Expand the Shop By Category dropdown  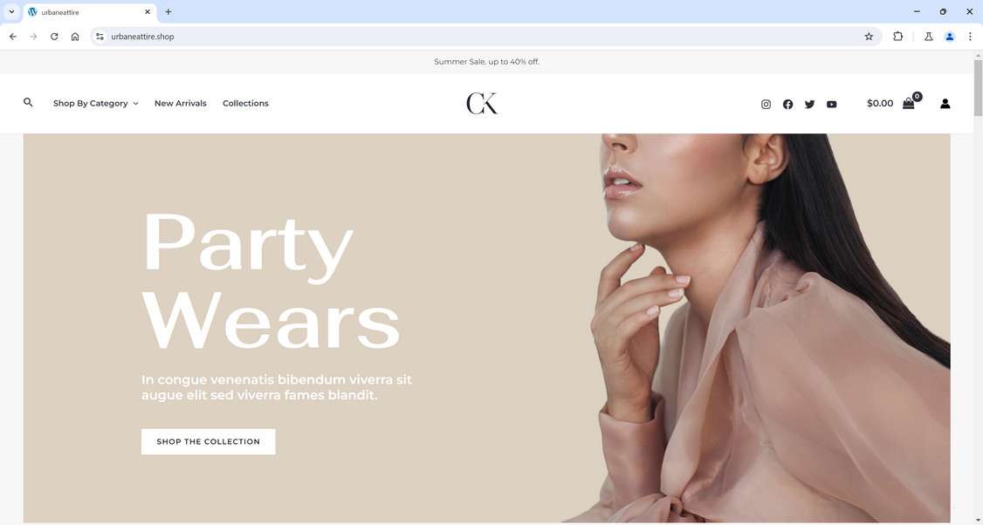95,104
